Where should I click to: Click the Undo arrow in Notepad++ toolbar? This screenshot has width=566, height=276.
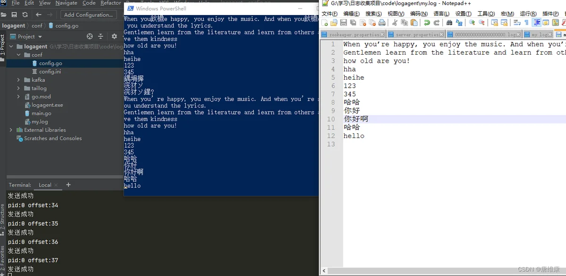(427, 23)
